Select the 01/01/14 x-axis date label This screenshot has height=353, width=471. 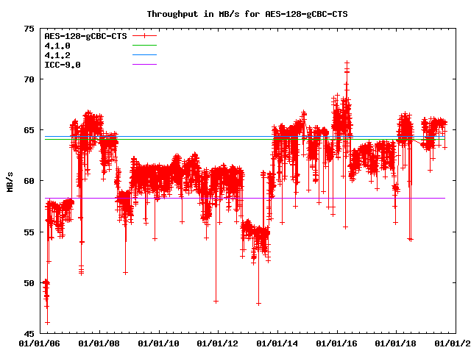[x=277, y=343]
